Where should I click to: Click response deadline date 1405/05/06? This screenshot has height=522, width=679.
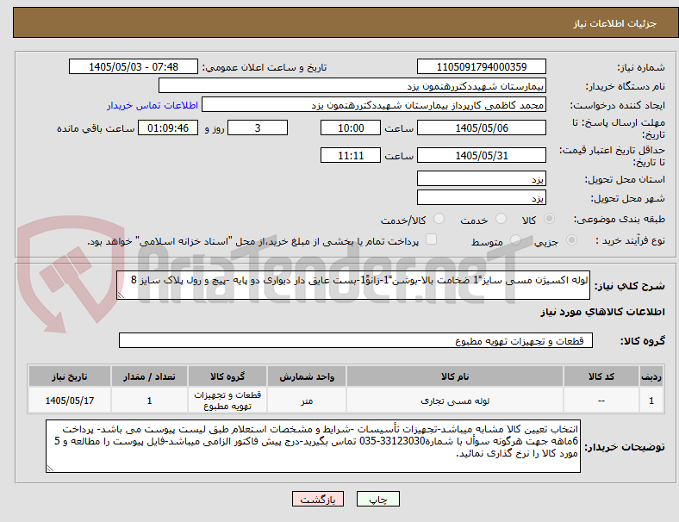point(482,127)
